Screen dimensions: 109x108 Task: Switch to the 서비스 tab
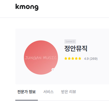48,92
